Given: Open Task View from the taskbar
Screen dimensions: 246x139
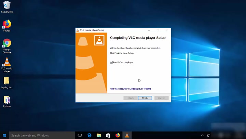Looking at the screenshot, I should (80, 135).
